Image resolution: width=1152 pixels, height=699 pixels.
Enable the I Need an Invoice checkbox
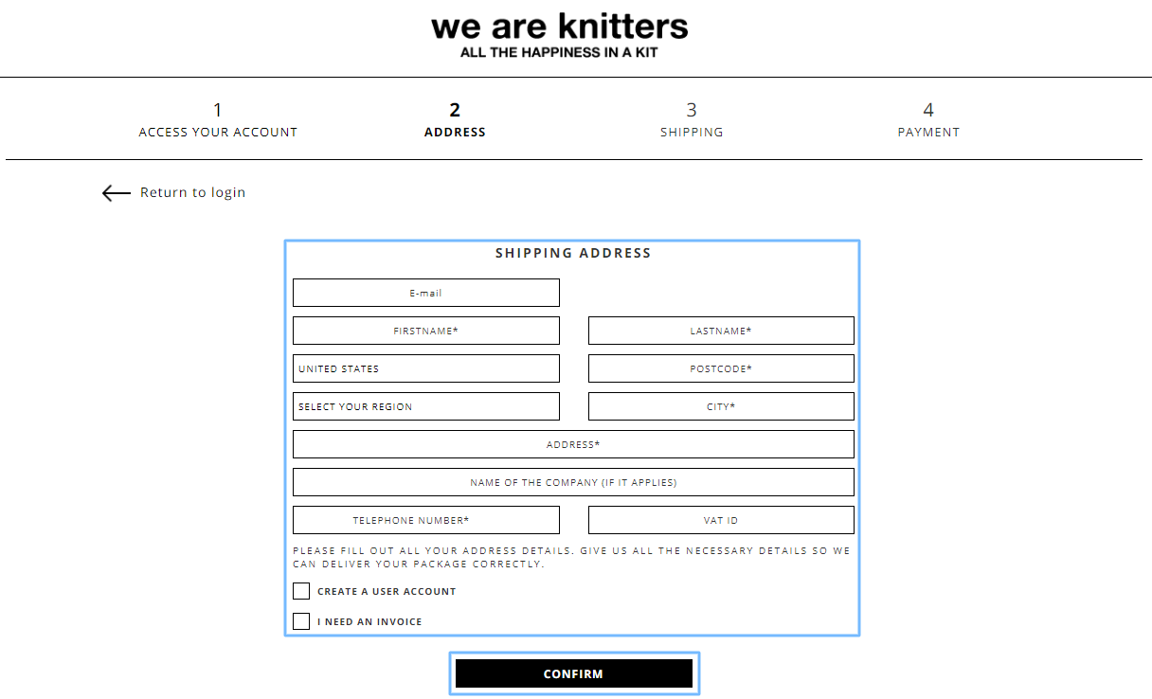301,621
